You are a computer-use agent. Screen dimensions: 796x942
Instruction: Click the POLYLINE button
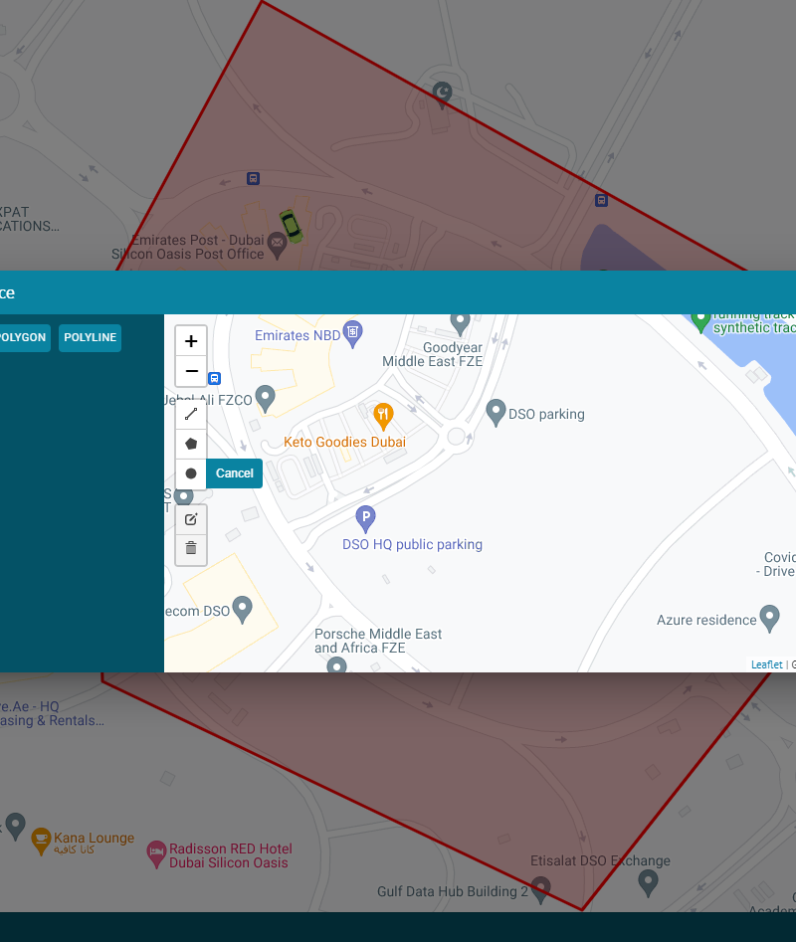91,337
